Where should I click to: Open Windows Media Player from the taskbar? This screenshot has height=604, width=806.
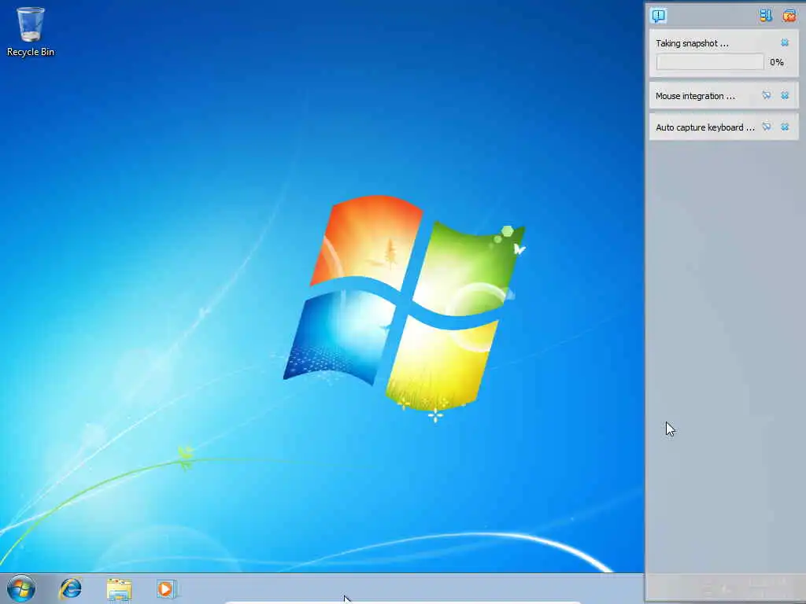pyautogui.click(x=167, y=588)
